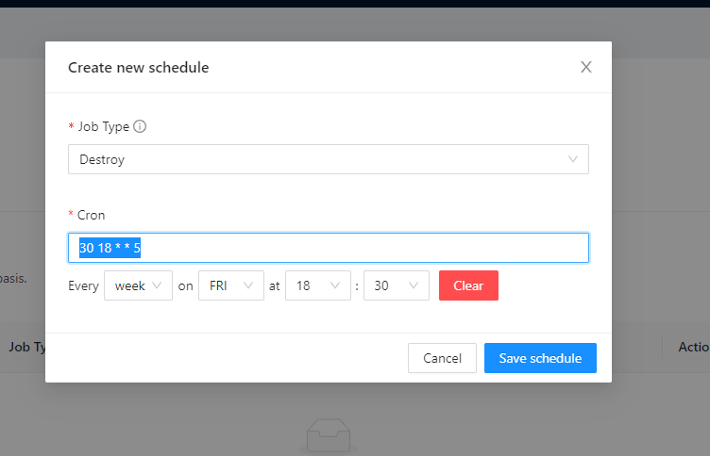
Task: Expand the week frequency dropdown
Action: pyautogui.click(x=138, y=285)
